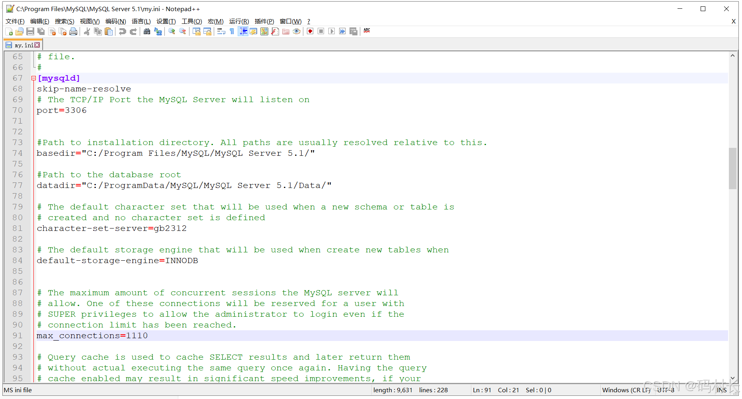This screenshot has height=399, width=742.
Task: Collapse the [mysqld] section fold marker
Action: 34,78
